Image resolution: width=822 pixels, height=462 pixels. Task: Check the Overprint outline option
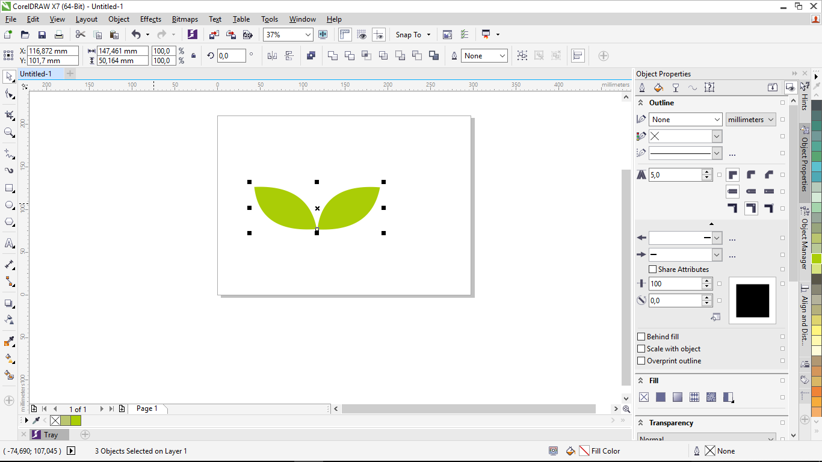click(x=641, y=361)
